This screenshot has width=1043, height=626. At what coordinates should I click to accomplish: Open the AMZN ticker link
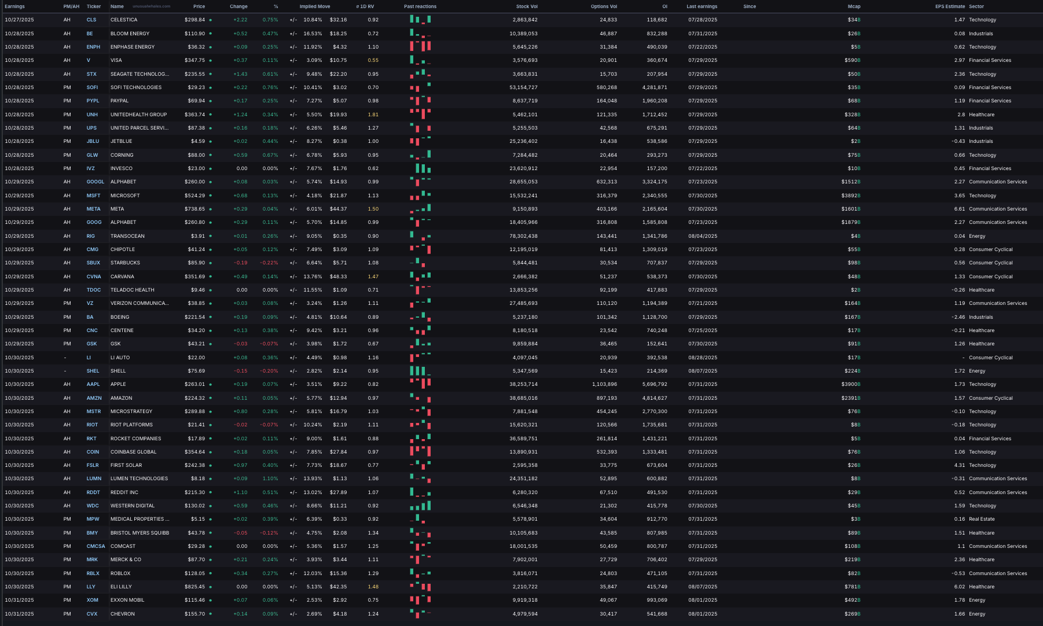(94, 398)
